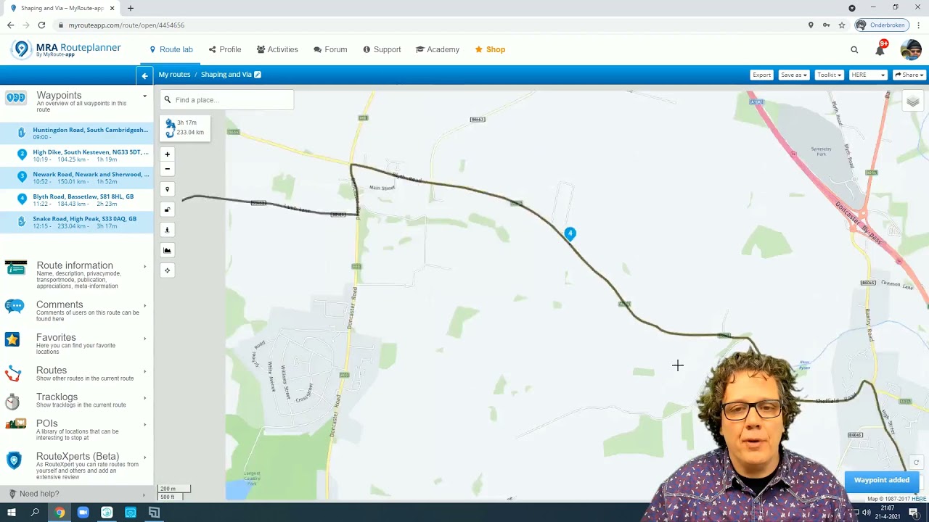Open notifications bell icon
929x522 pixels.
880,49
